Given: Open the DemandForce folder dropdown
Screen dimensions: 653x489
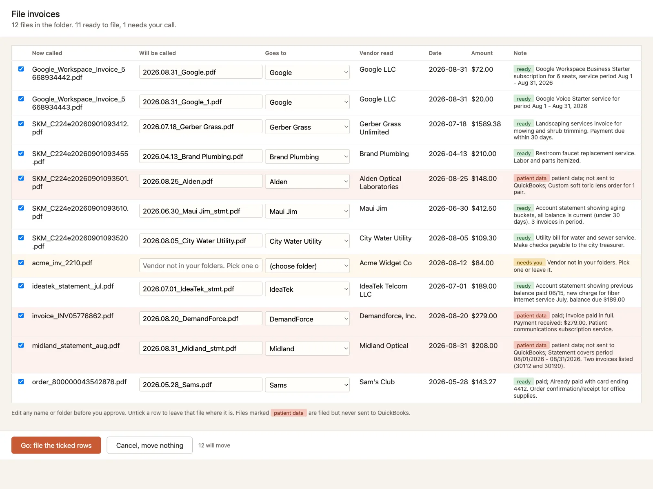Looking at the screenshot, I should (x=307, y=319).
